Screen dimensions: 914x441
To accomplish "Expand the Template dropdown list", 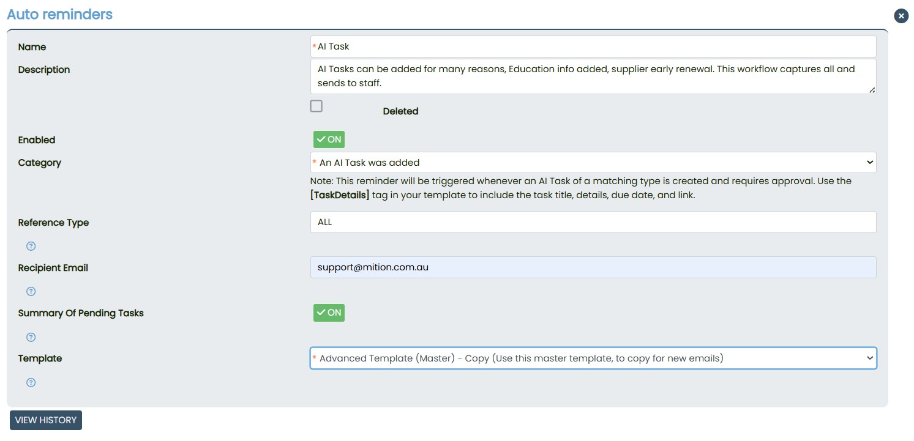I will point(593,358).
